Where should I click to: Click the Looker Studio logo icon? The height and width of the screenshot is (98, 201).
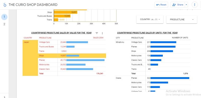pyautogui.click(x=5, y=5)
